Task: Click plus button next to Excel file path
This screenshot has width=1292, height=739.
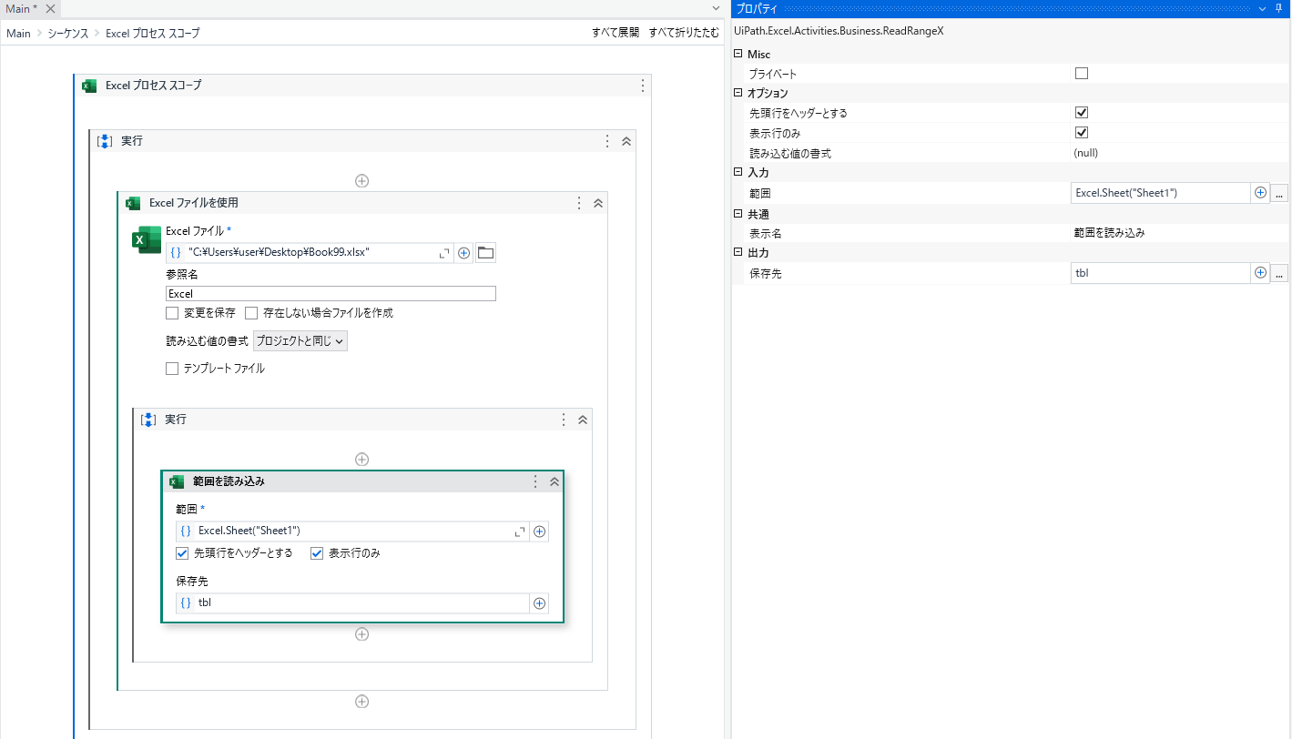Action: (x=463, y=253)
